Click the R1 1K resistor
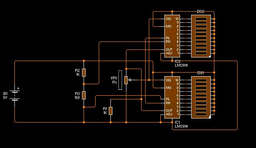 click(x=110, y=111)
